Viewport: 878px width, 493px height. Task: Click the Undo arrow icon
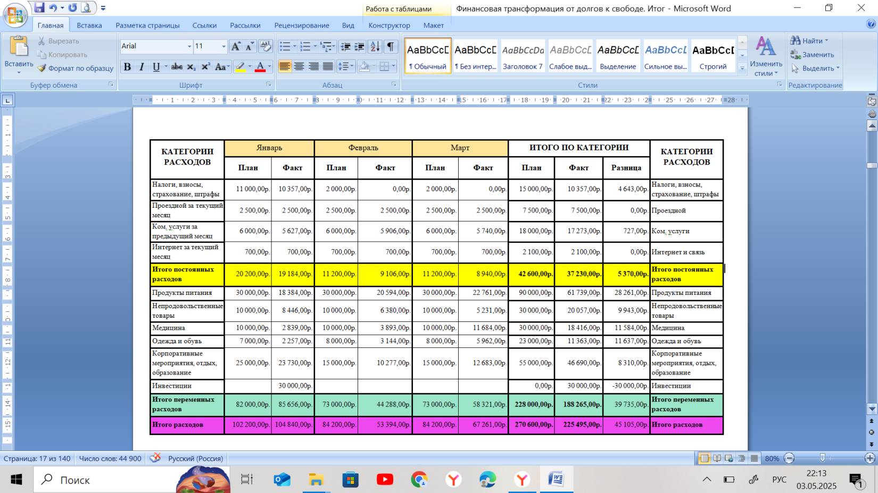[x=53, y=7]
